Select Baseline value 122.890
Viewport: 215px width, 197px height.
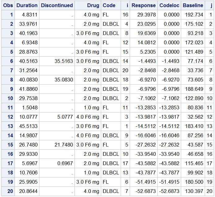(194, 98)
